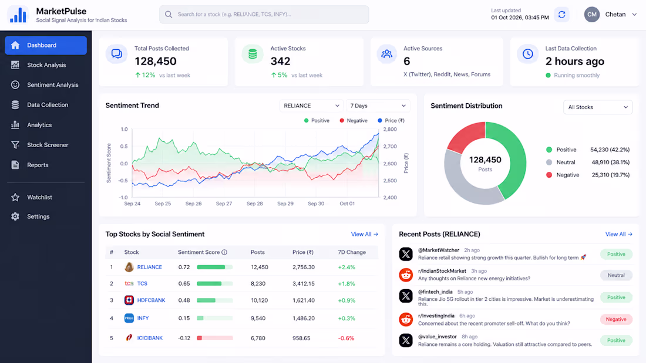Click View All for Top Stocks
The height and width of the screenshot is (363, 646).
(365, 234)
